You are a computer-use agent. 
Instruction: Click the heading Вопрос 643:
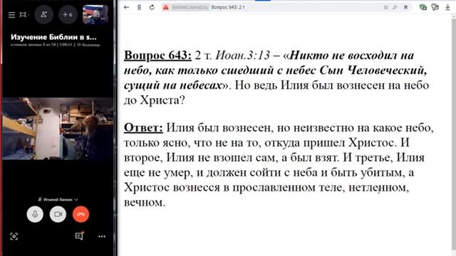157,55
